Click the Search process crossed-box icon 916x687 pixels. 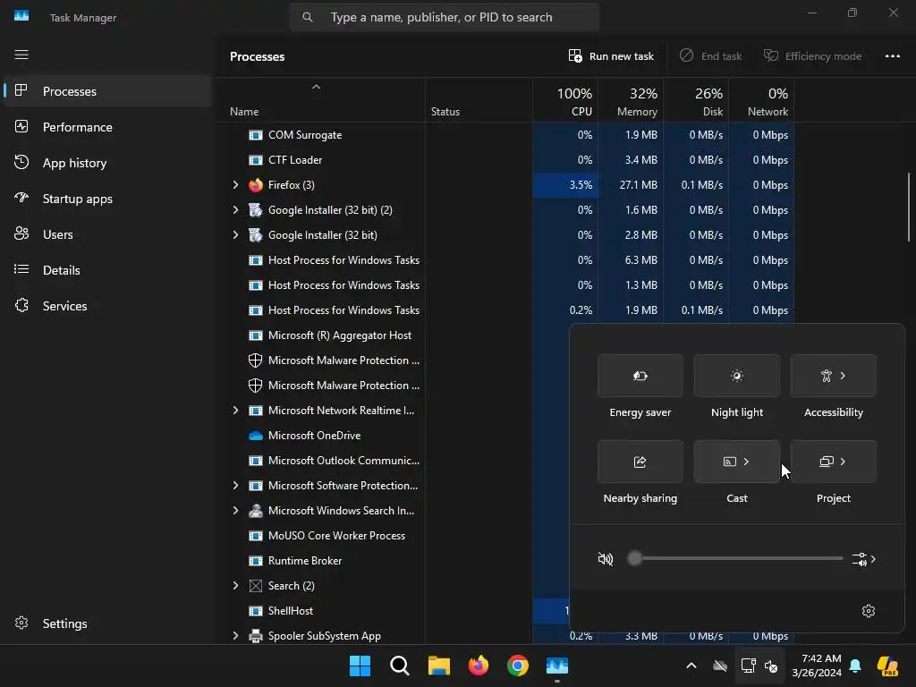(x=255, y=585)
